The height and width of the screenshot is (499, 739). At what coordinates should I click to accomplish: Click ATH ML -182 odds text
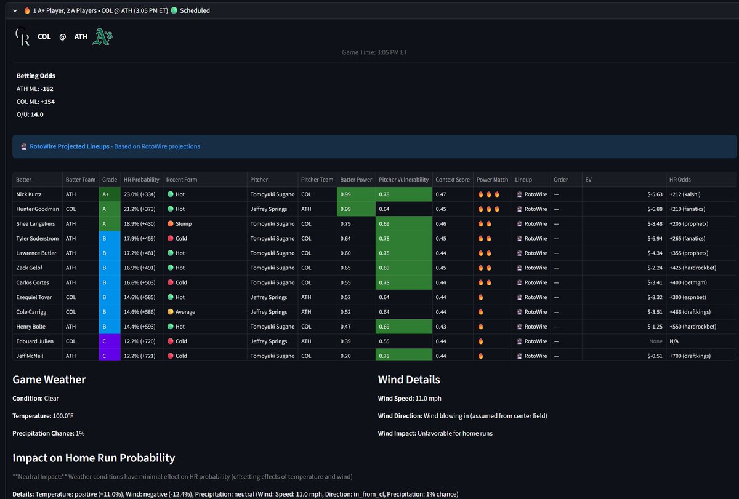tap(35, 89)
